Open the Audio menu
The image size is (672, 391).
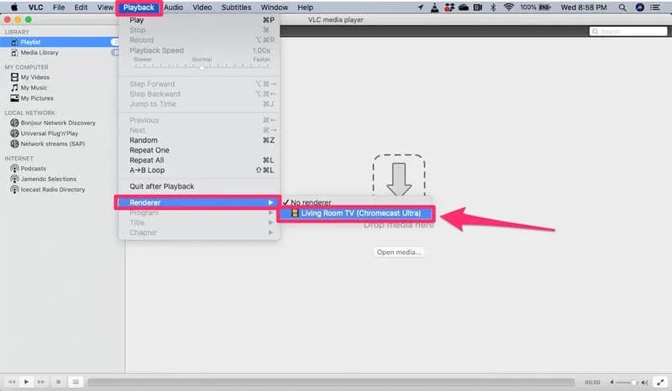pos(173,8)
